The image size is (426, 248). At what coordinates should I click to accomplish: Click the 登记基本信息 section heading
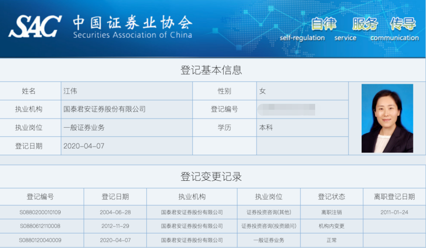pyautogui.click(x=211, y=70)
